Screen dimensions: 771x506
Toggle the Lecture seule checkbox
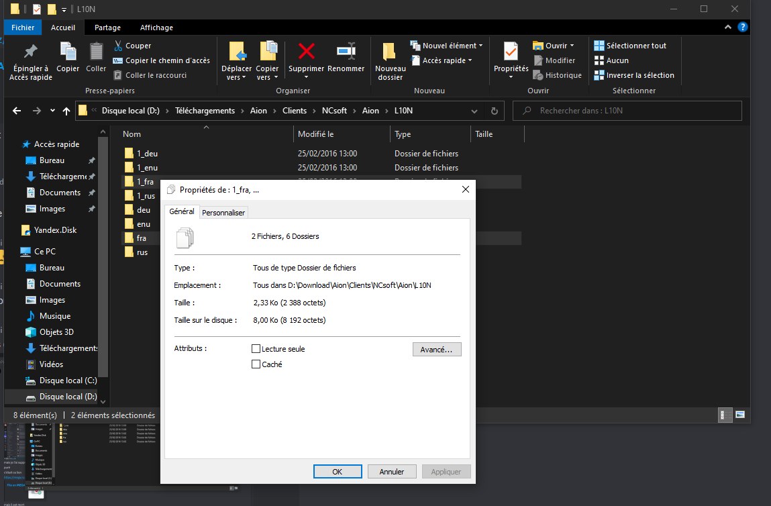[x=256, y=349]
